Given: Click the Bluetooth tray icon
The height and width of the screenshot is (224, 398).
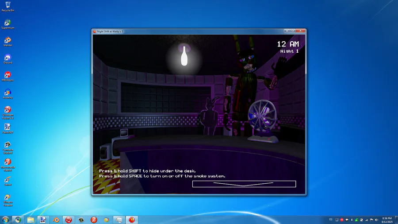Looking at the screenshot, I should point(352,220).
